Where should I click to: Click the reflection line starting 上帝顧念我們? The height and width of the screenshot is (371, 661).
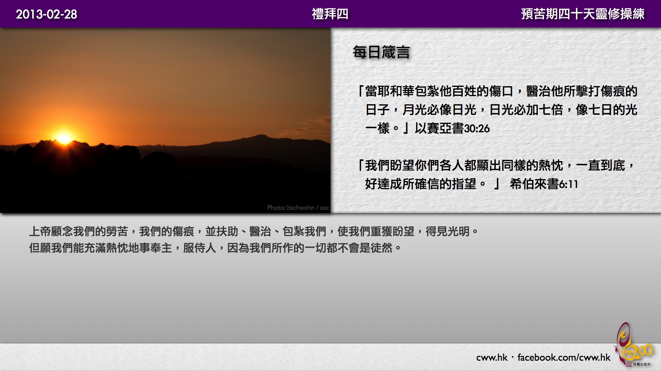(x=254, y=232)
